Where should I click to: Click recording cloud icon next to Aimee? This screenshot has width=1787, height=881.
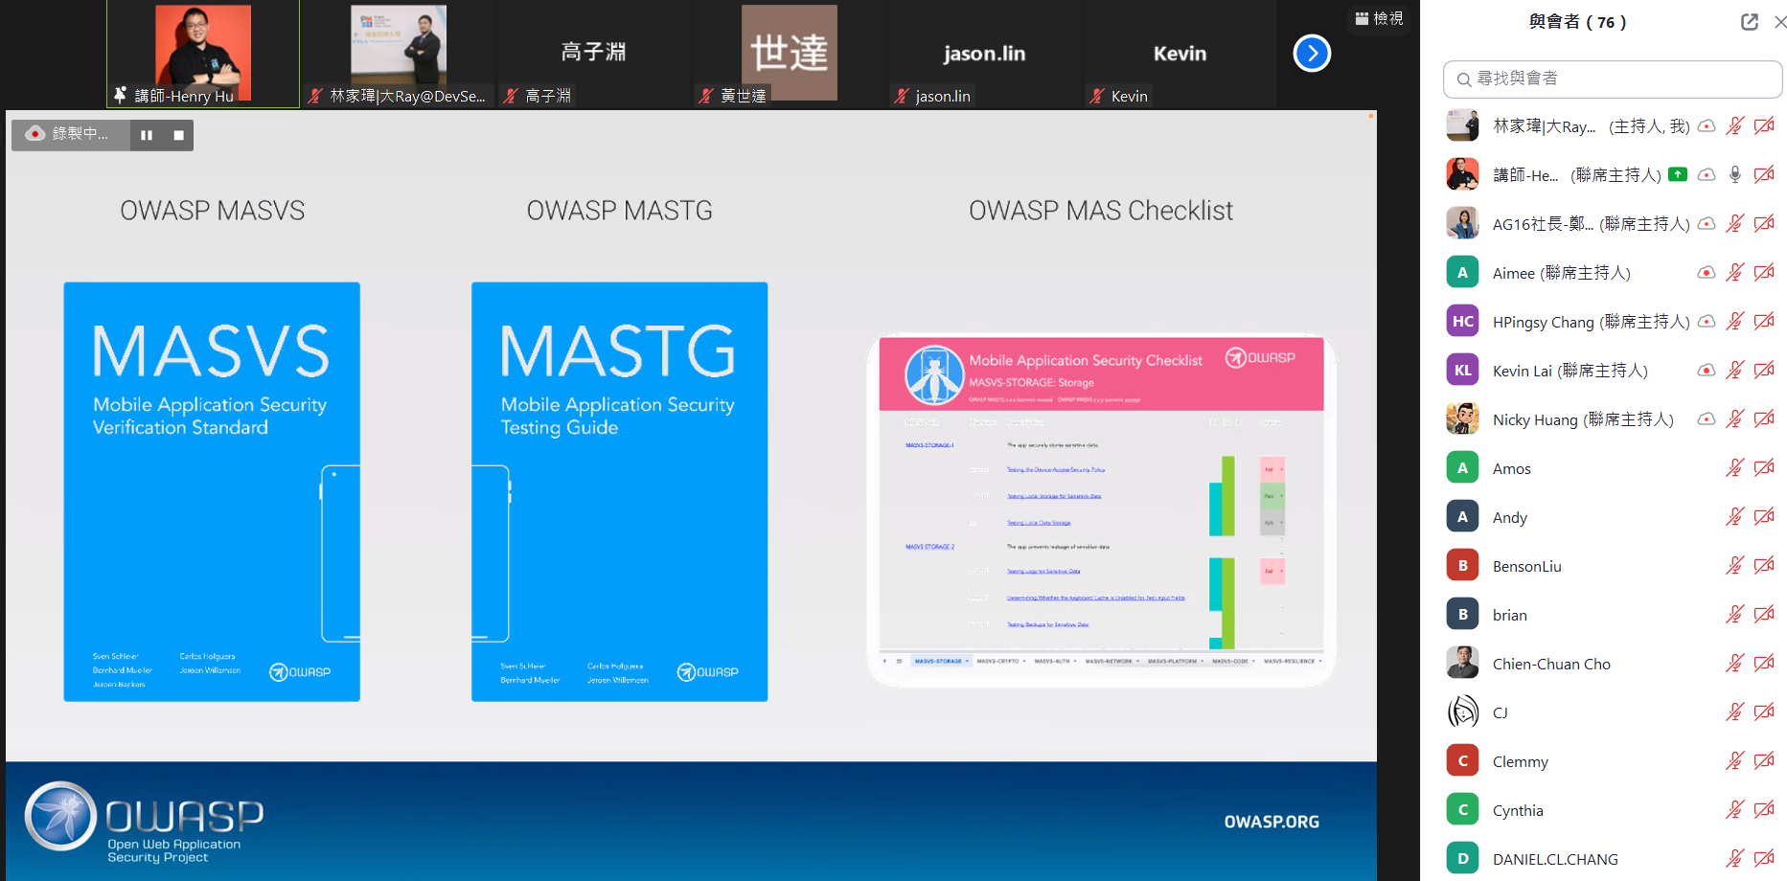[1706, 273]
